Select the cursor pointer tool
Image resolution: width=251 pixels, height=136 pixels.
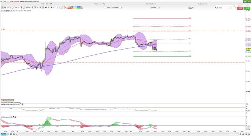2,7
